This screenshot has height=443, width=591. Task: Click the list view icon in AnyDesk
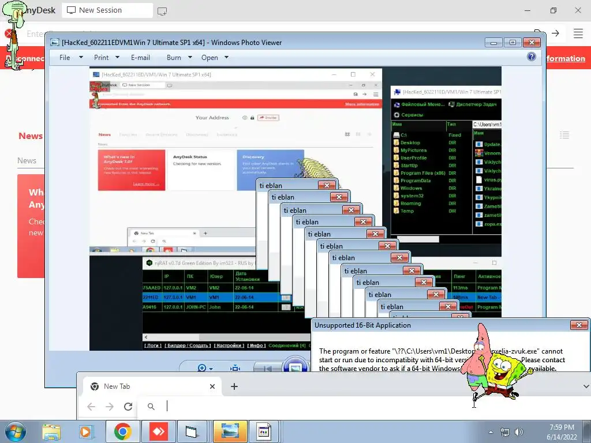point(564,135)
